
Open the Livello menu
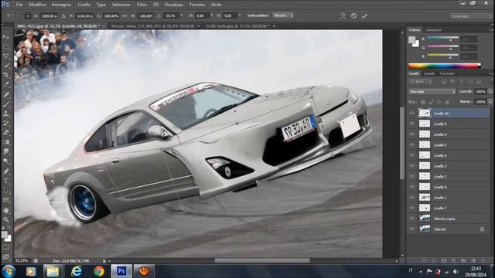point(84,5)
